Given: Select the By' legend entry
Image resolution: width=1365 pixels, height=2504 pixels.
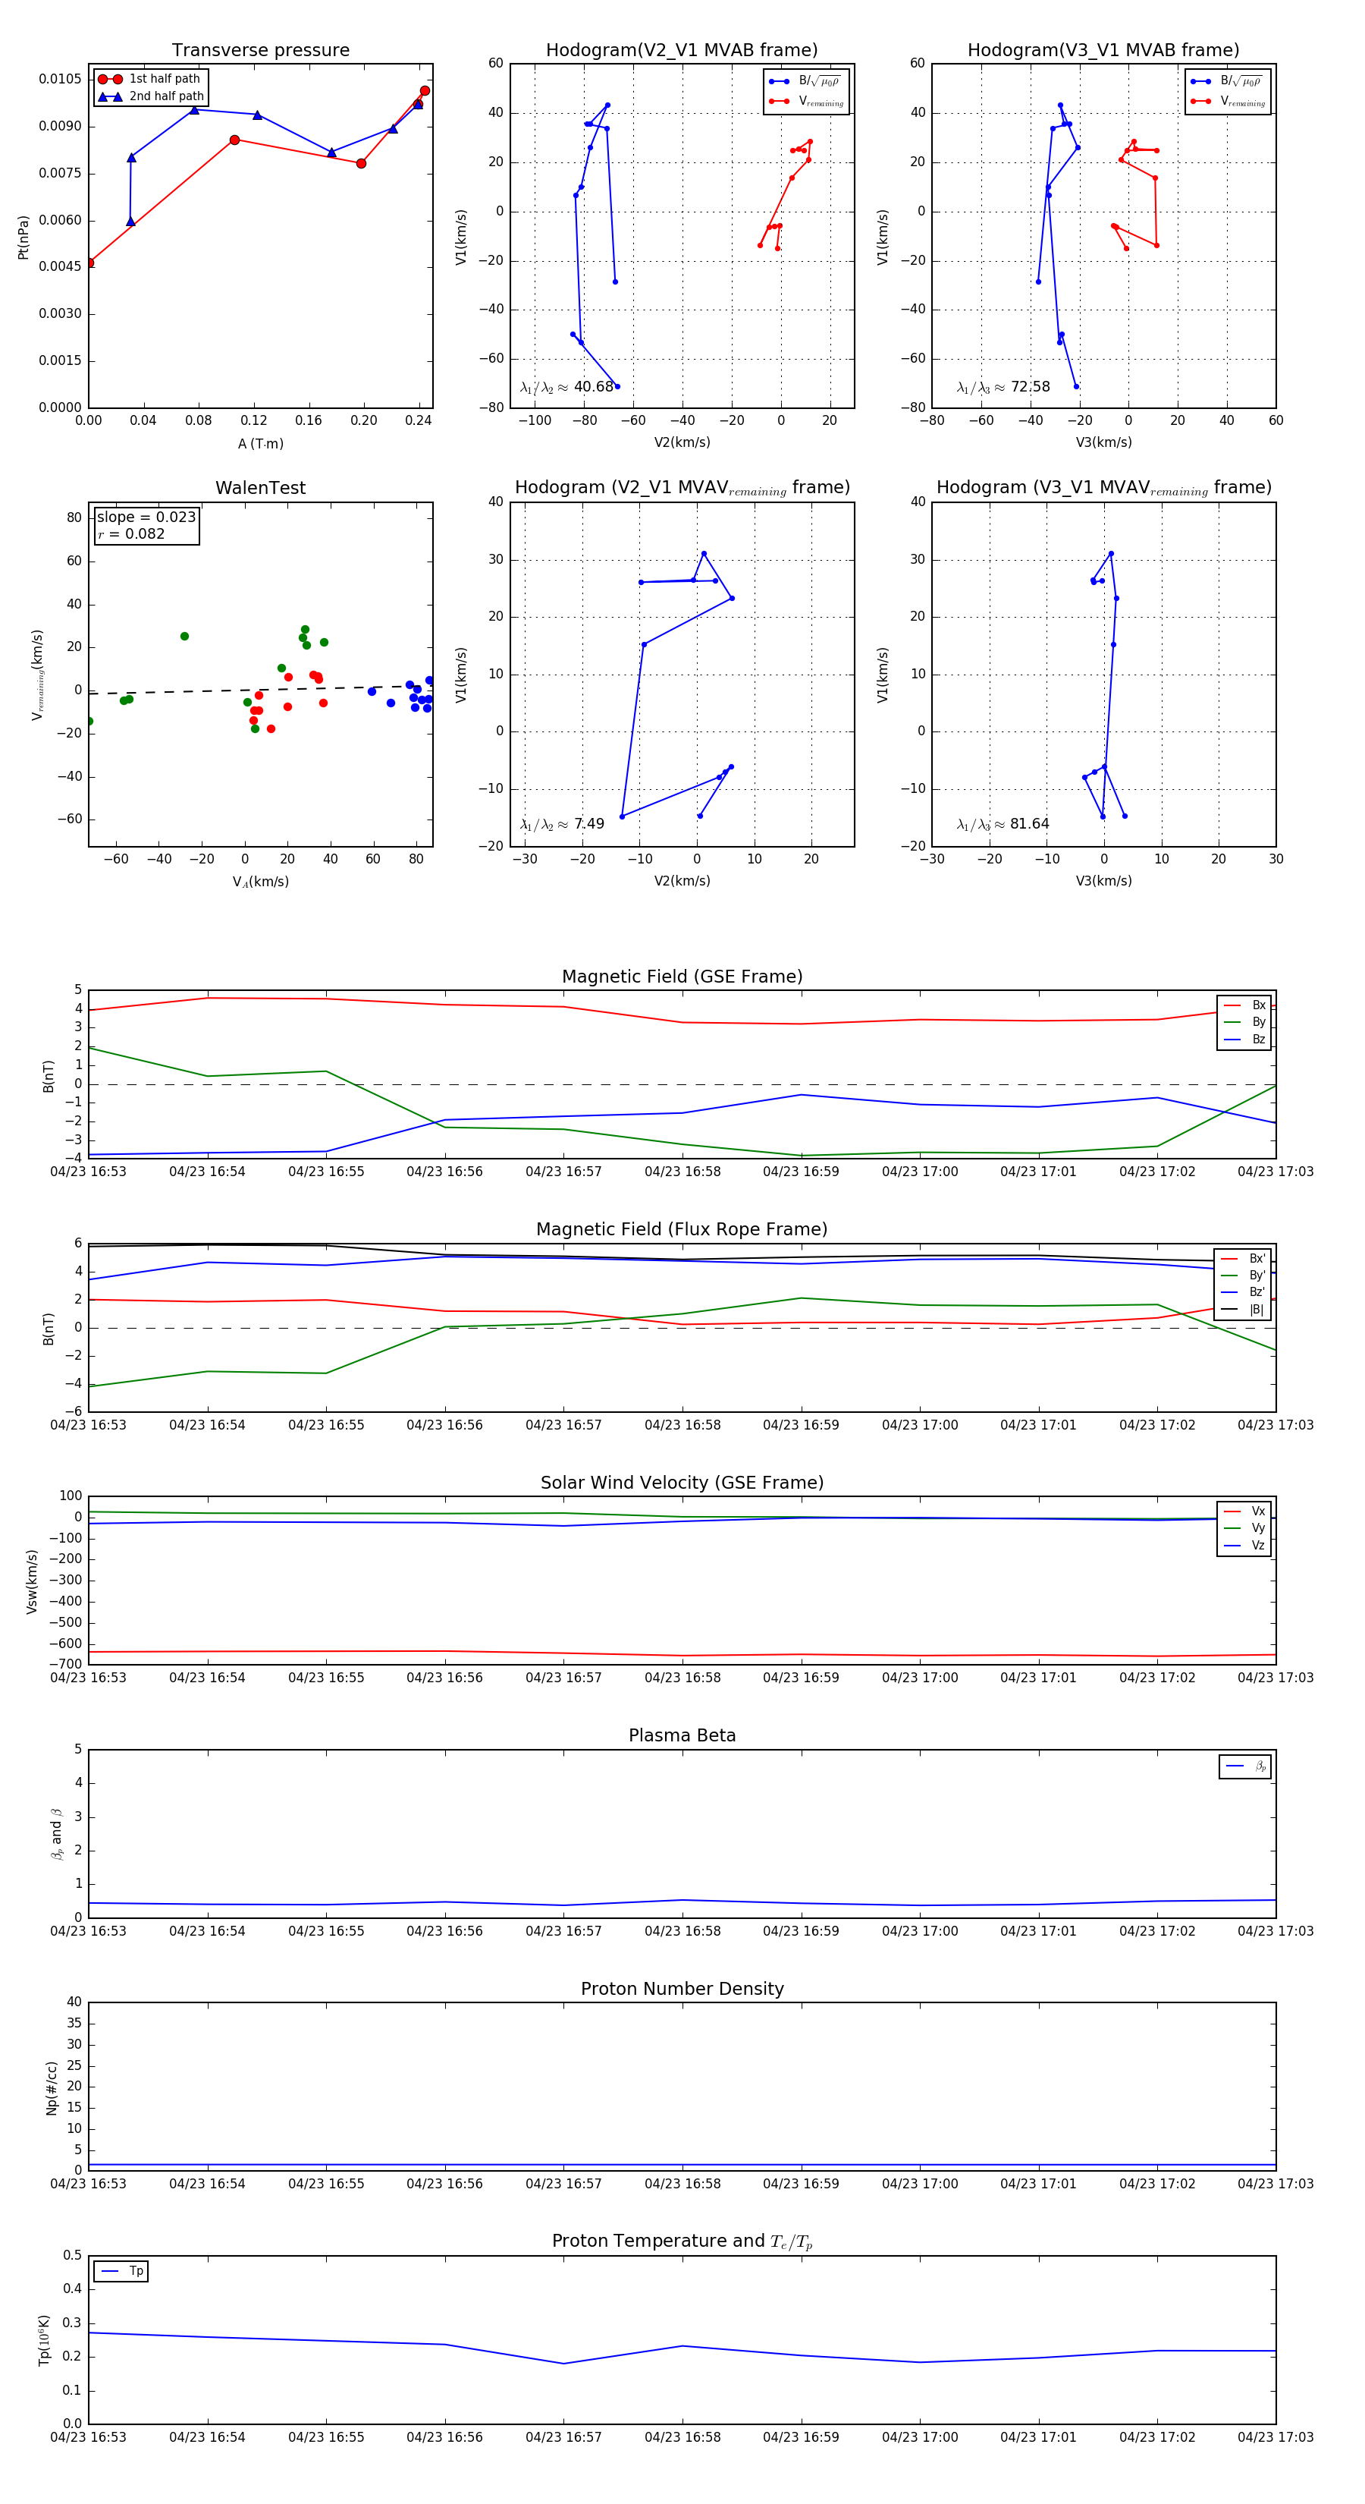Looking at the screenshot, I should (x=1243, y=1276).
